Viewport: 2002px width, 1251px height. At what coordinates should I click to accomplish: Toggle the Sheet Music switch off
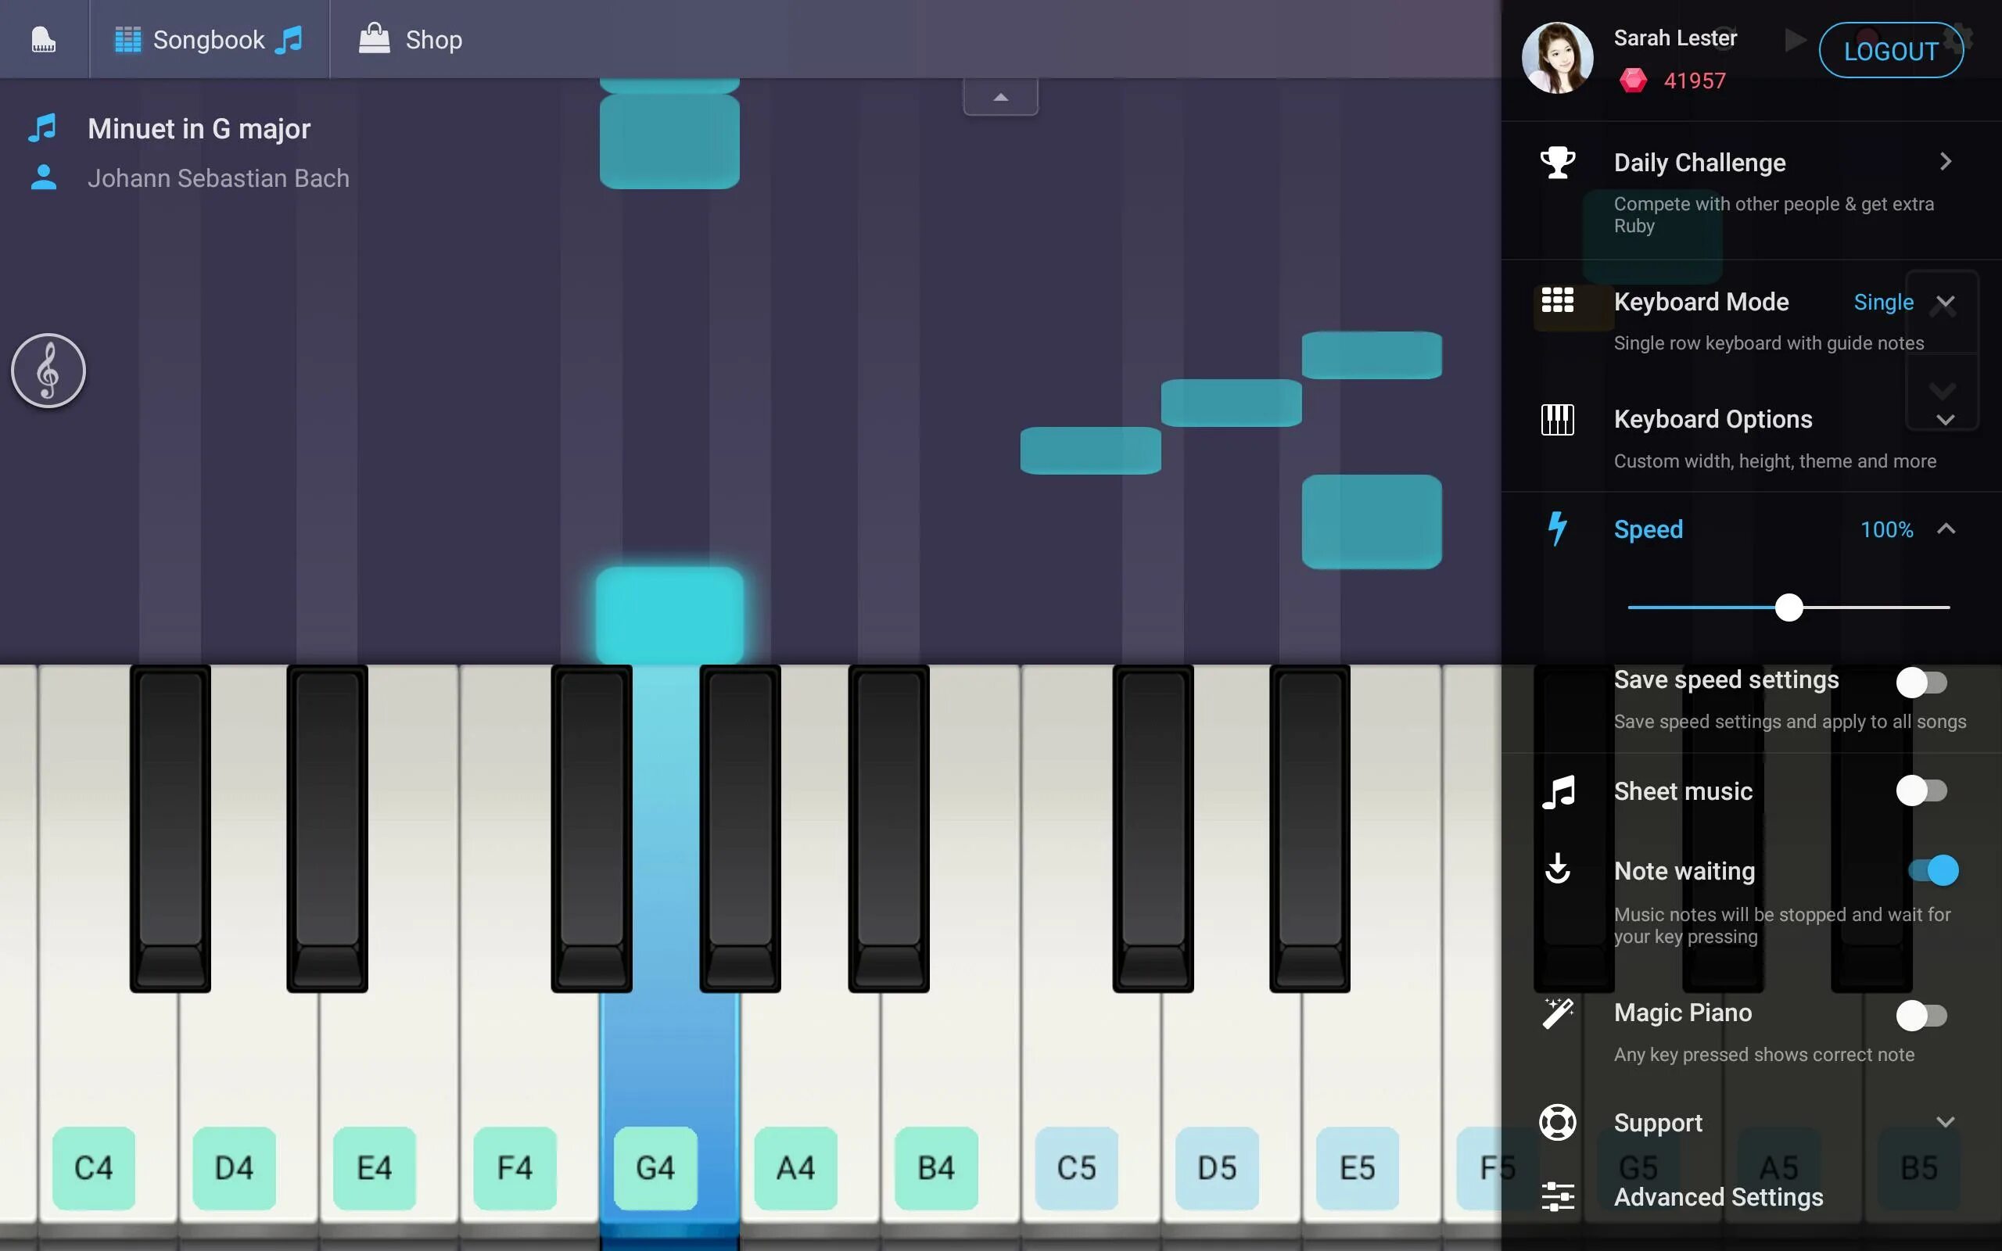[x=1923, y=791]
